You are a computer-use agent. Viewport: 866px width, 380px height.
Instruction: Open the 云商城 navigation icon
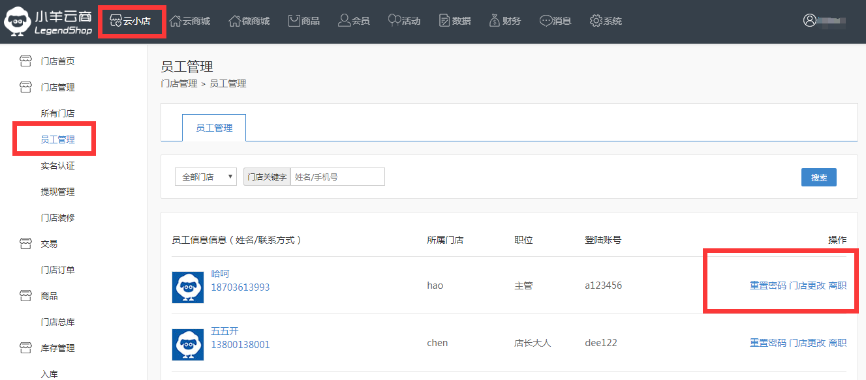coord(176,21)
